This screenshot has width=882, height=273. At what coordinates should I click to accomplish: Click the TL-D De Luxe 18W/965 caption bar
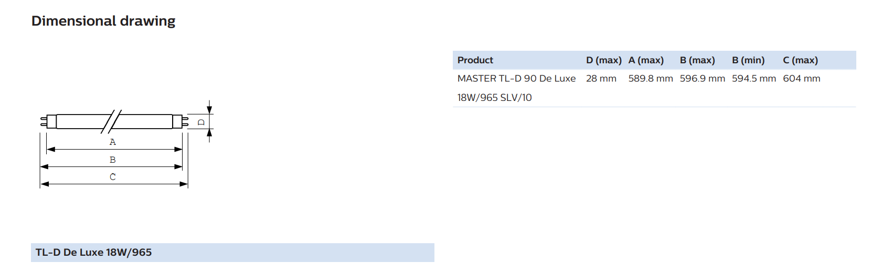pyautogui.click(x=232, y=253)
